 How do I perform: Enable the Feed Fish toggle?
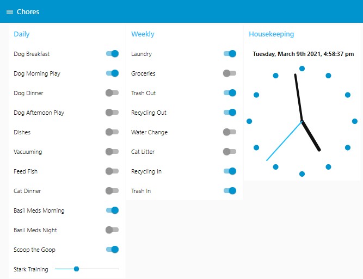tap(112, 171)
